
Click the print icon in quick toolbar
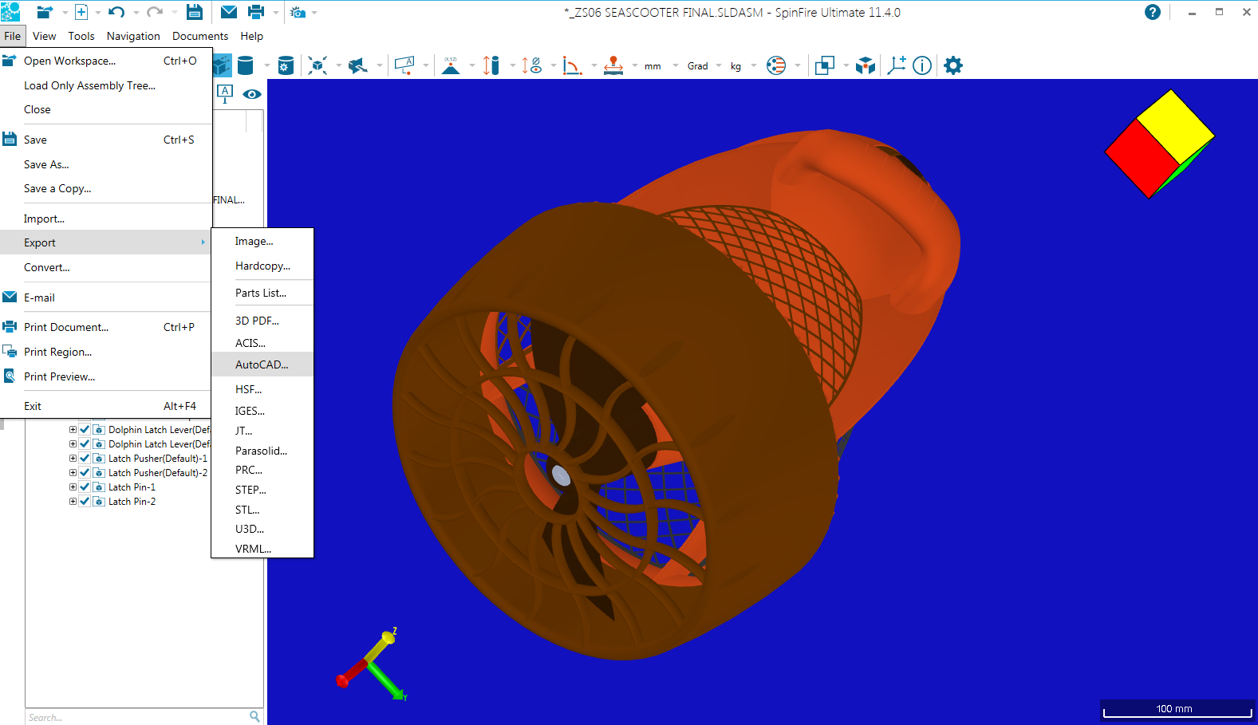(x=256, y=12)
